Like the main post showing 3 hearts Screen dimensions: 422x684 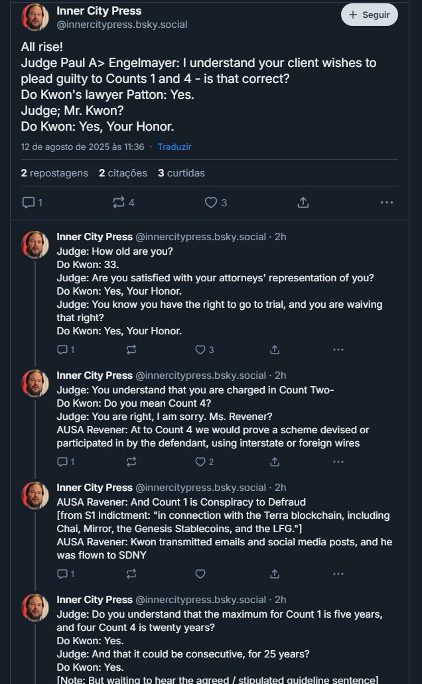point(216,202)
